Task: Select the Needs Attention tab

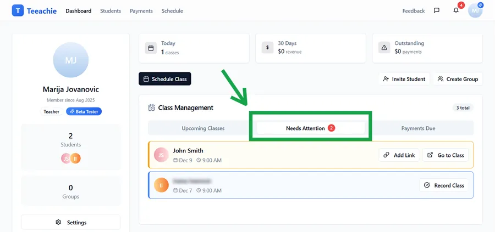Action: pos(311,128)
